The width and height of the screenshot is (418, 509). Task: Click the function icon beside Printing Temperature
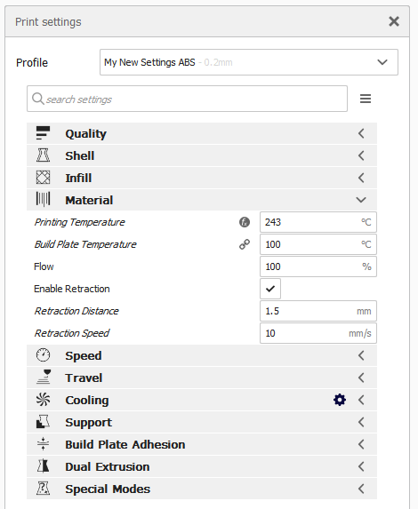coord(245,222)
